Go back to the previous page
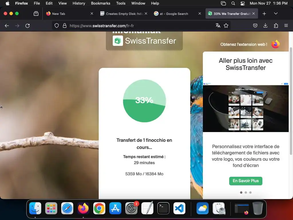The image size is (293, 220). (7, 25)
